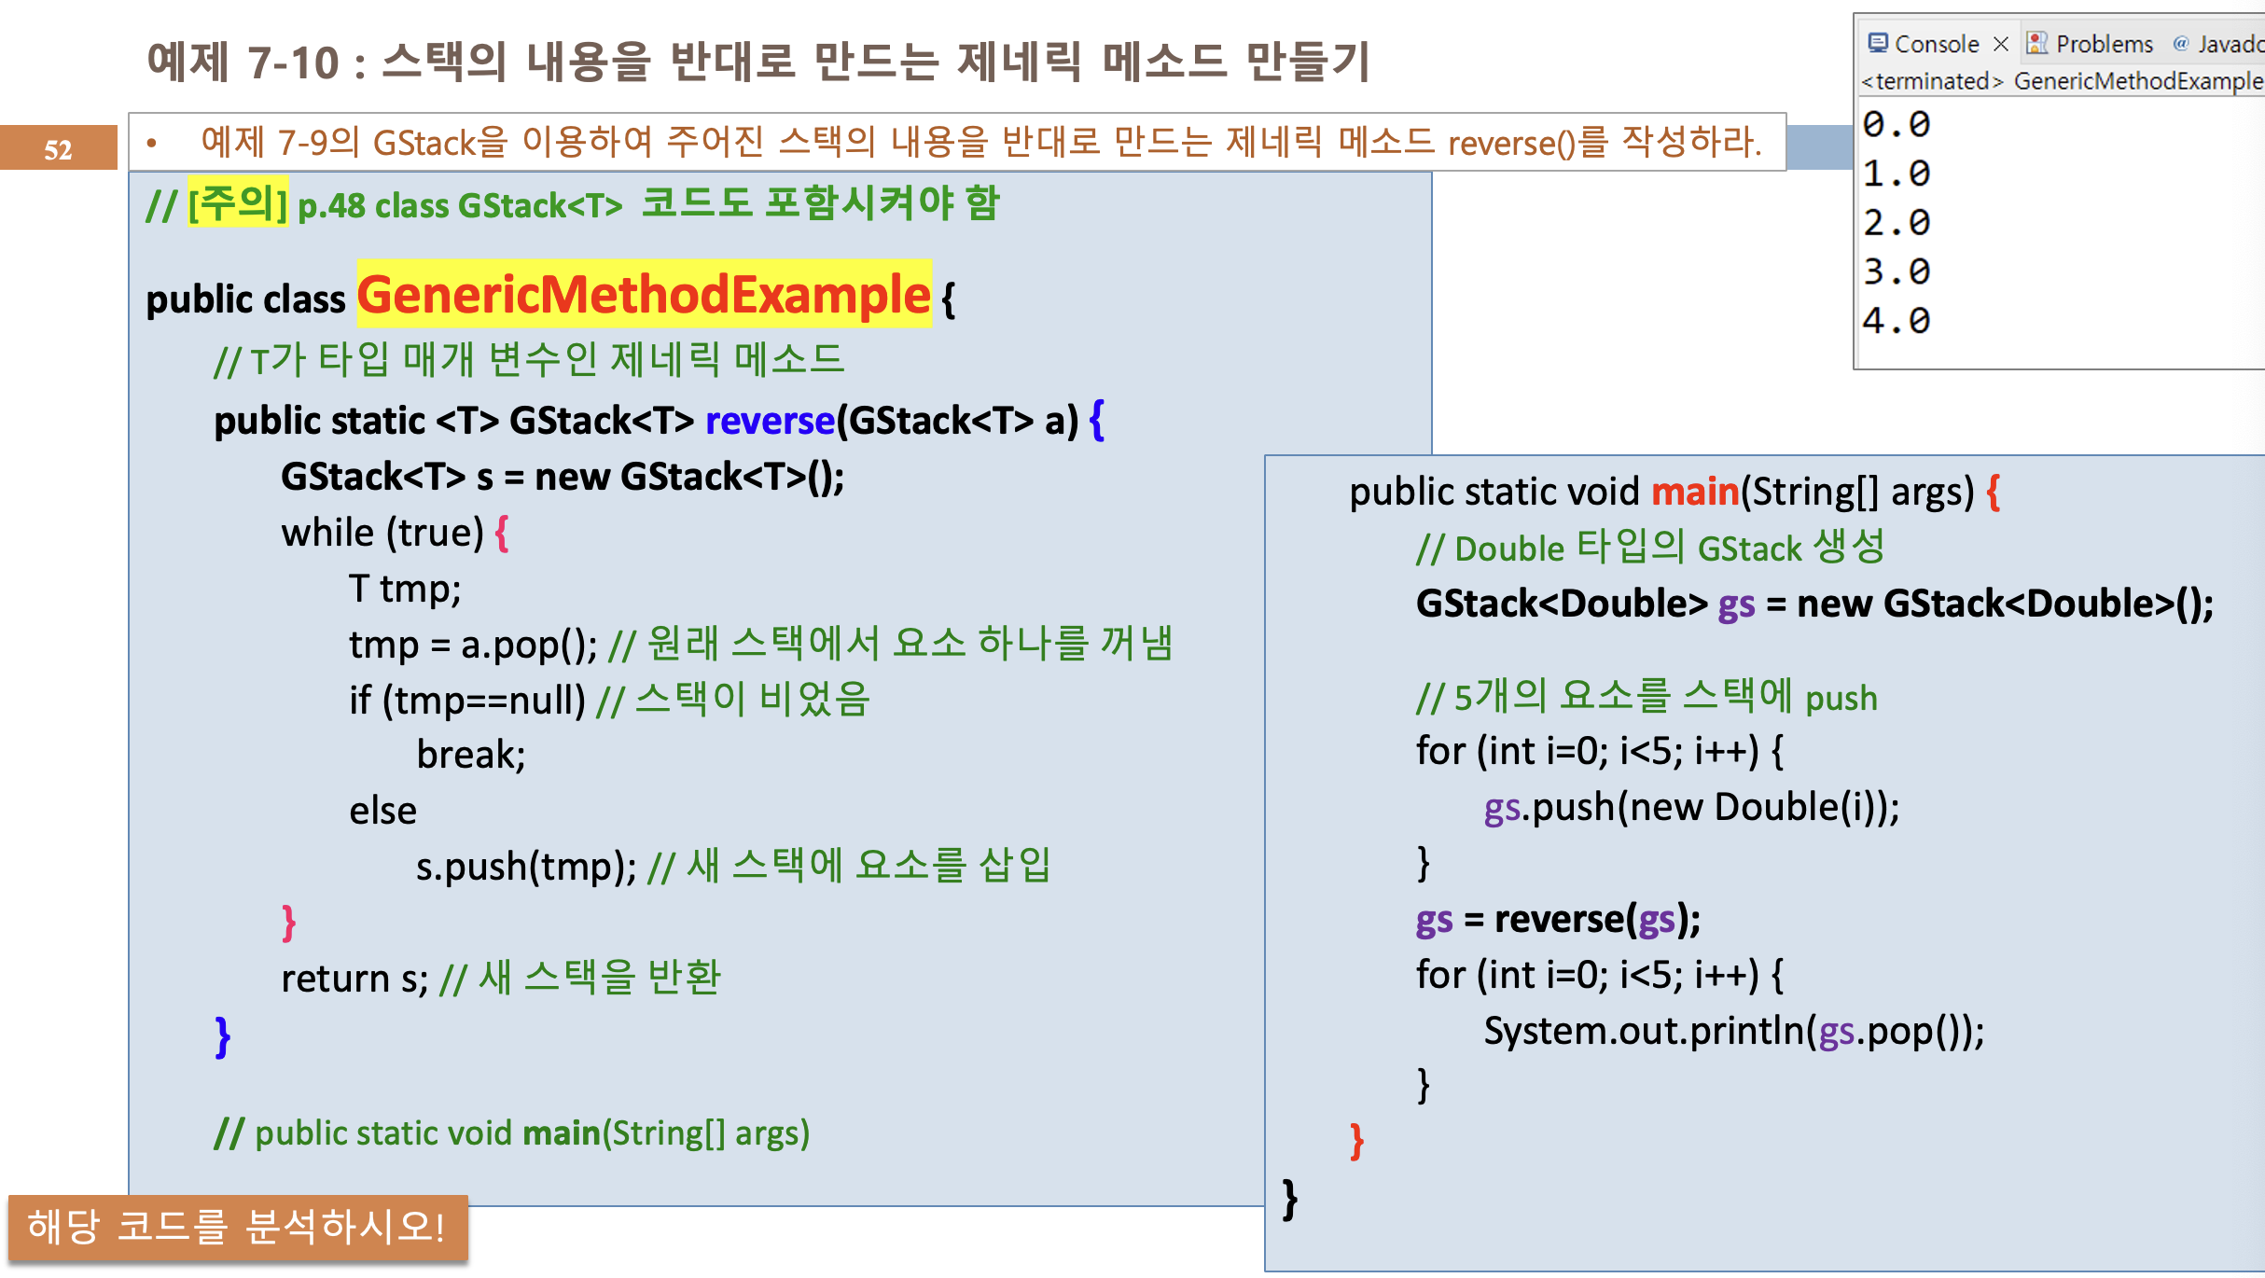The width and height of the screenshot is (2265, 1278).
Task: Click the yellow-highlighted [주의] text
Action: coord(237,202)
